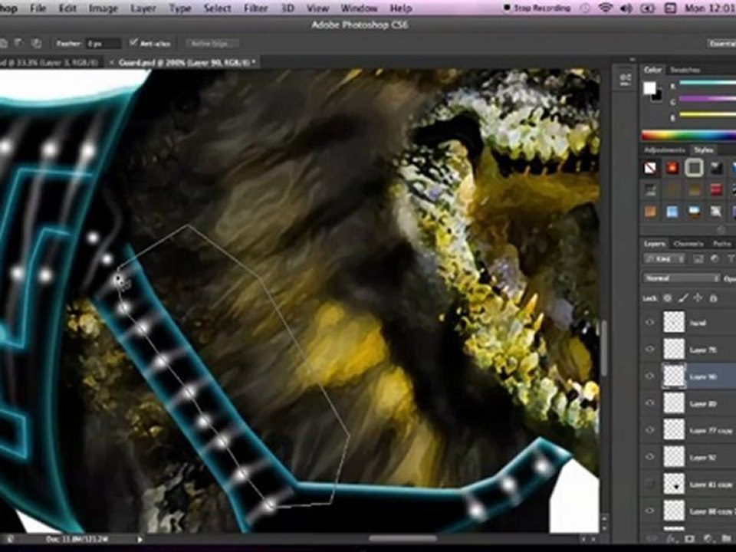The width and height of the screenshot is (736, 552).
Task: Click the intersect-with-selection mode icon
Action: [36, 44]
